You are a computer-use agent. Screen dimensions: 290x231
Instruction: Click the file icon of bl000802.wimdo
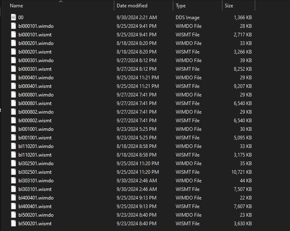[14, 112]
